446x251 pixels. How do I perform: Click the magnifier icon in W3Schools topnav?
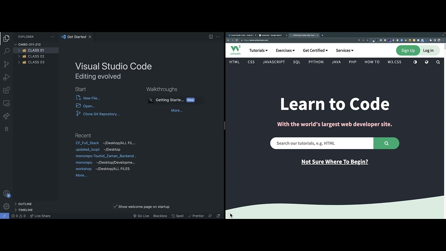pos(438,62)
